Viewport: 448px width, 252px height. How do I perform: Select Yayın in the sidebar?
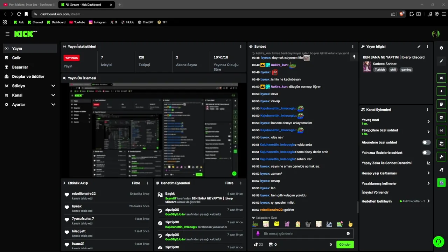pyautogui.click(x=30, y=48)
